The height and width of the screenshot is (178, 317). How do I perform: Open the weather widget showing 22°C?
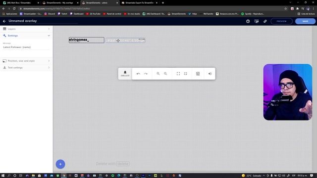(251, 176)
